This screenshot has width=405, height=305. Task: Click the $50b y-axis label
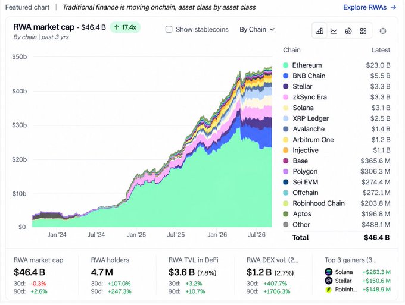(x=20, y=56)
